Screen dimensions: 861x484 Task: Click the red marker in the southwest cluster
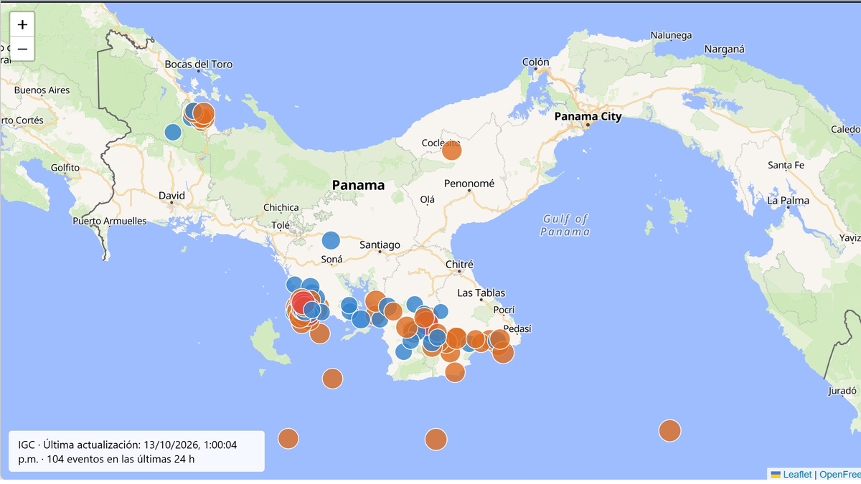coord(303,303)
